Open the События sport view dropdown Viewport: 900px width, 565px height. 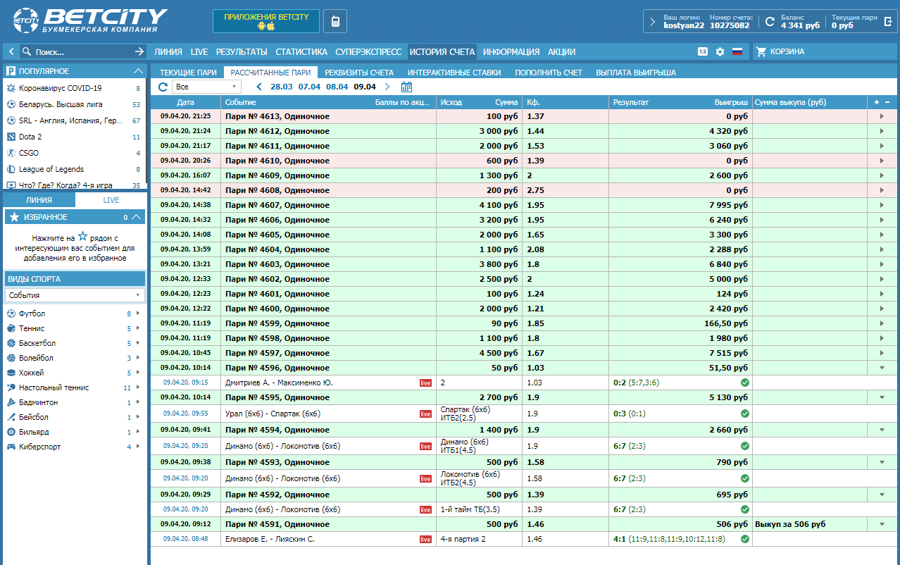coord(75,295)
